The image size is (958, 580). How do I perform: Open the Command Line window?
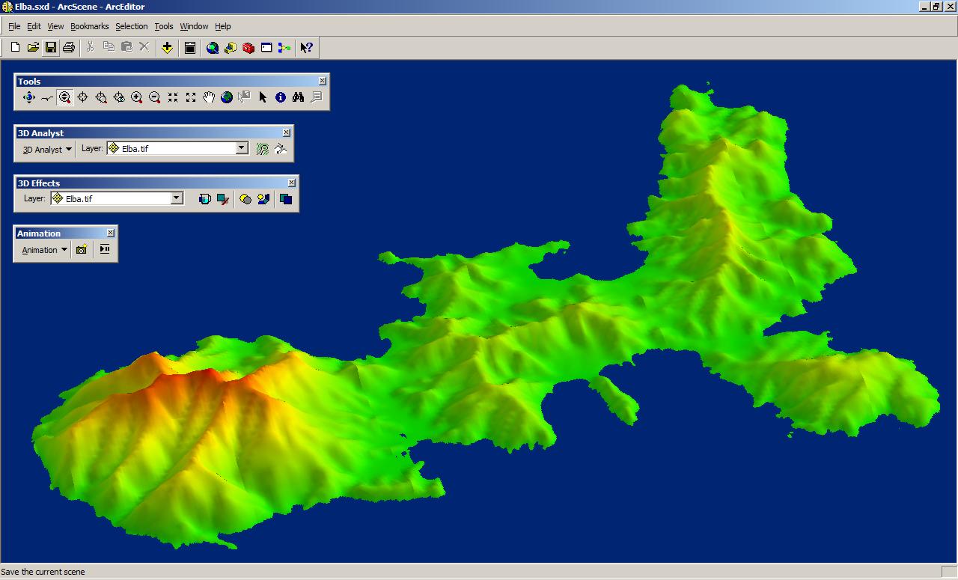[x=266, y=48]
